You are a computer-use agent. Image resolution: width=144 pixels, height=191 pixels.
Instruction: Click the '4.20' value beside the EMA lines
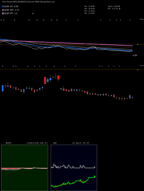(135, 55)
